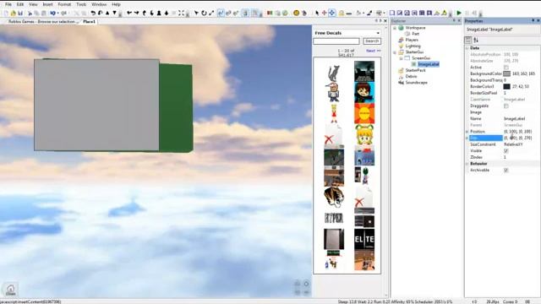The image size is (541, 304).
Task: Open the View menu
Action: click(33, 4)
